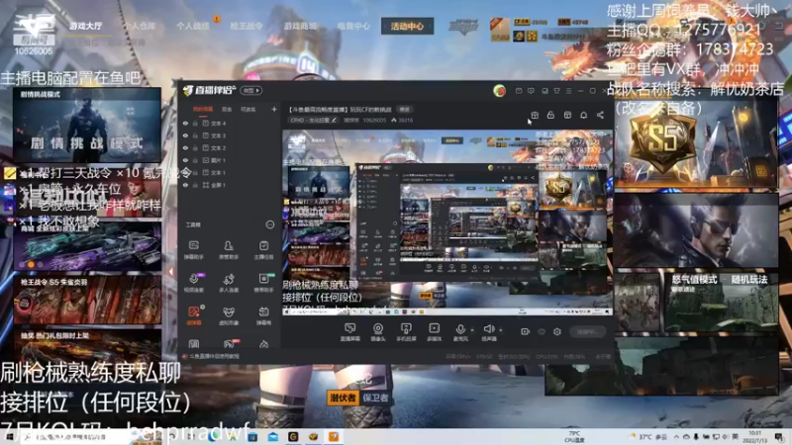This screenshot has height=445, width=792.
Task: Toggle the lock on the 全屏 1 source
Action: point(195,185)
